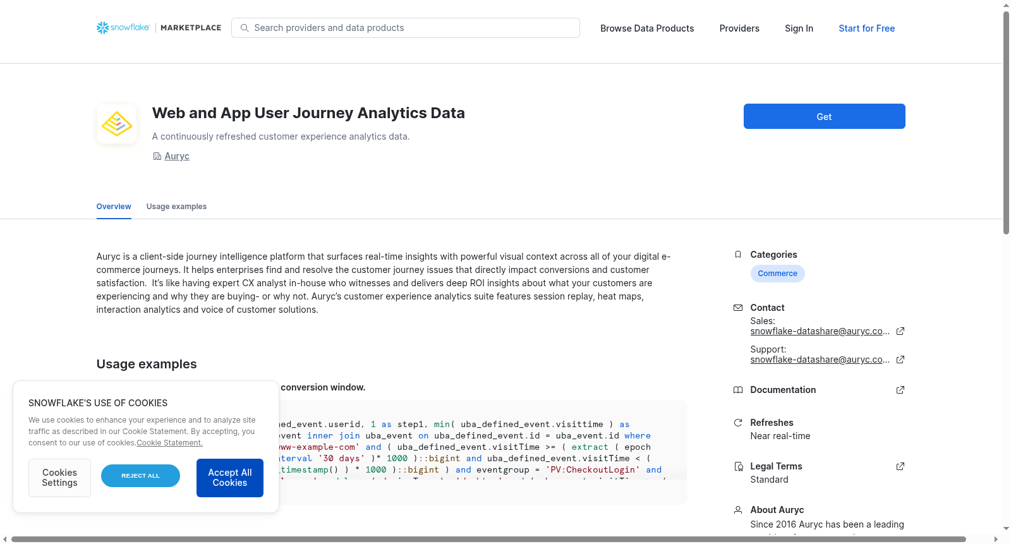1011x544 pixels.
Task: Open the Legal Terms link
Action: [x=776, y=466]
